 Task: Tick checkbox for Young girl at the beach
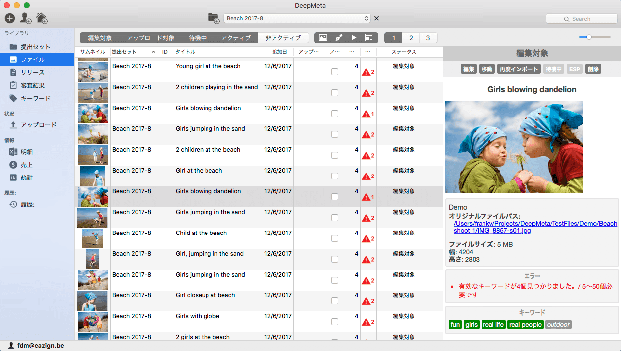click(335, 72)
